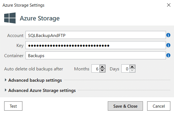Click the info icon beside Container field

point(168,55)
